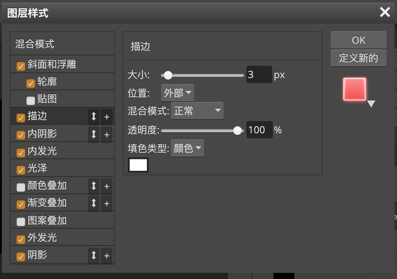Enable the 贴图 checkbox

point(30,100)
